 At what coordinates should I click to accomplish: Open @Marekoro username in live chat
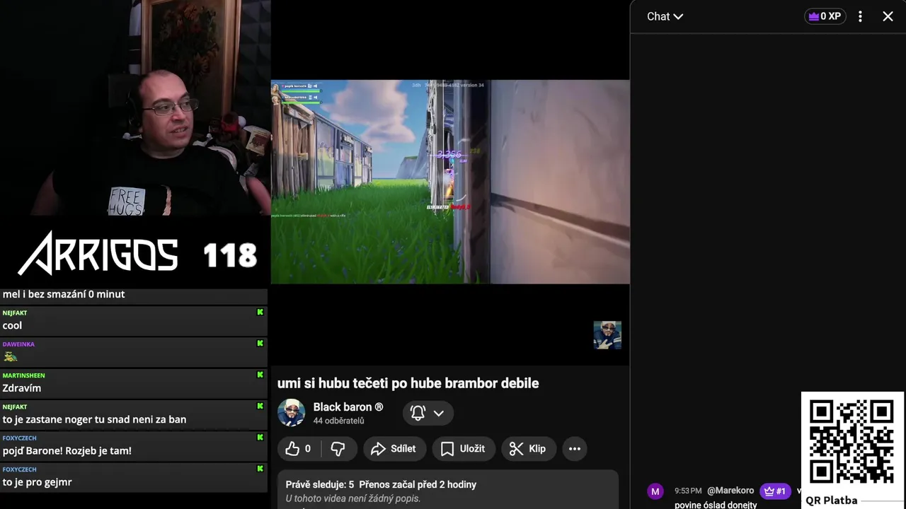(730, 491)
